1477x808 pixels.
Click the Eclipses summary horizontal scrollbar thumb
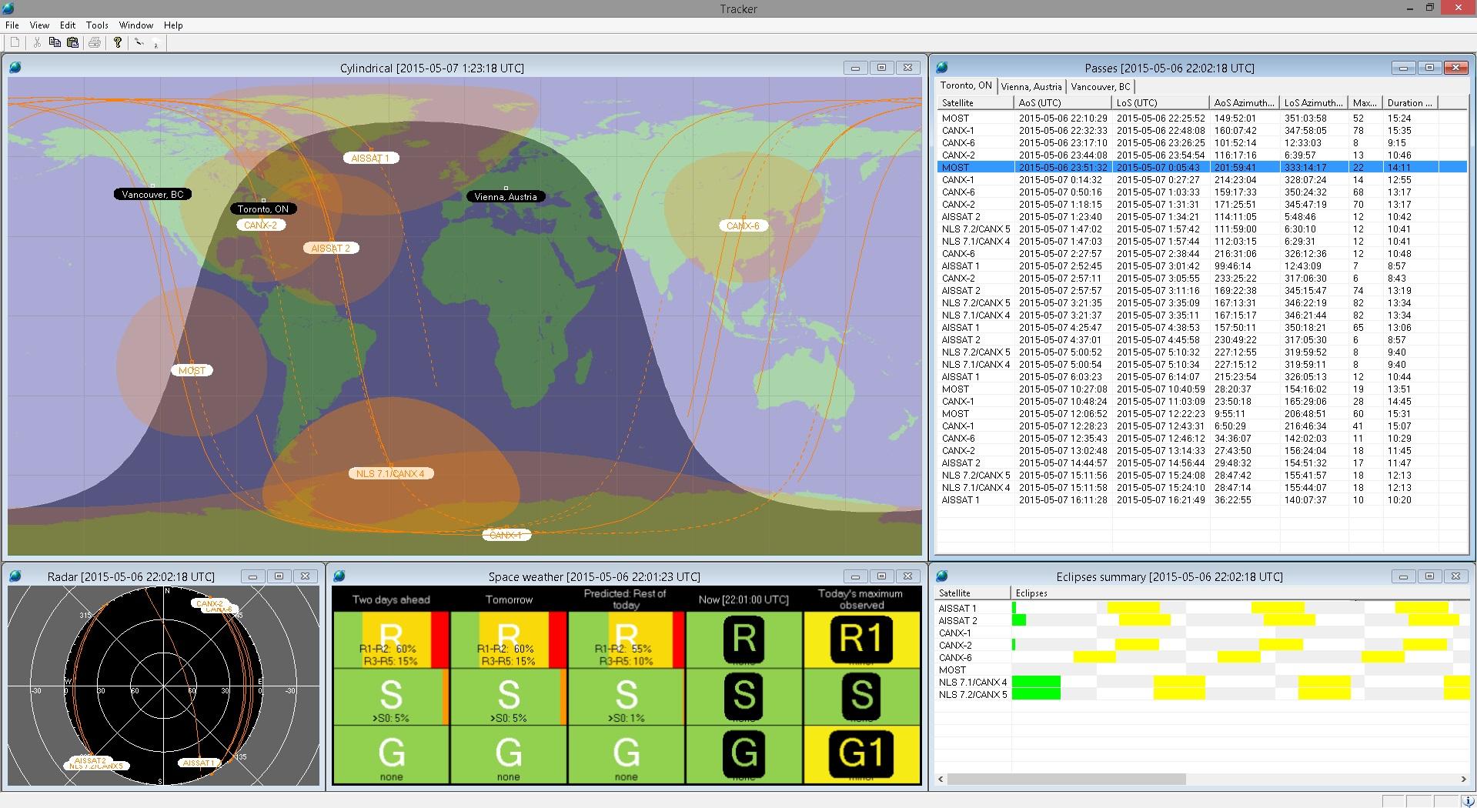point(1066,779)
